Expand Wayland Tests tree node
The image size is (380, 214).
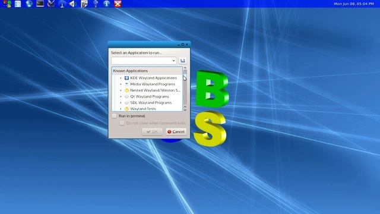click(121, 109)
